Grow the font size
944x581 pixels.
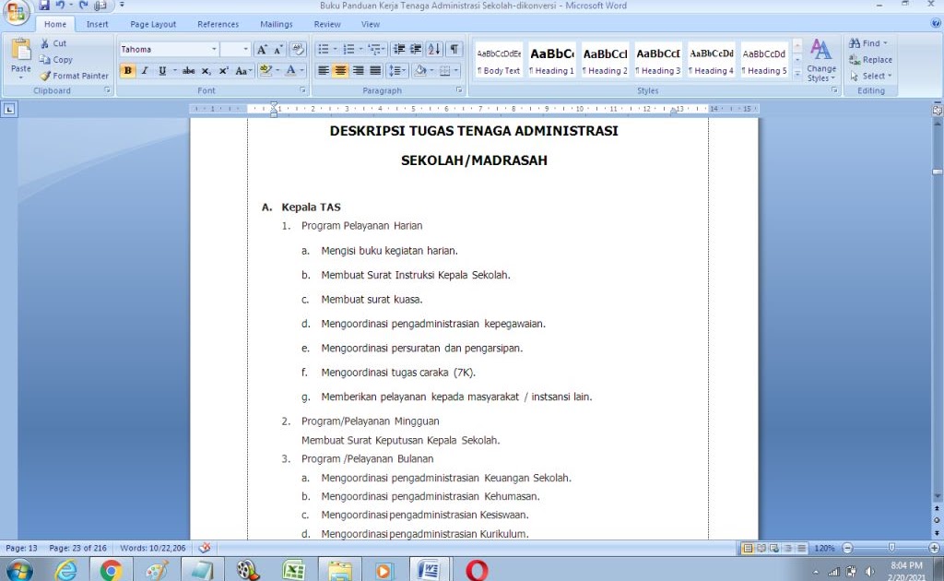click(262, 50)
